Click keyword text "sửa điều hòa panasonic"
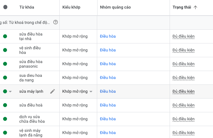213x138 pixels. click(x=31, y=64)
